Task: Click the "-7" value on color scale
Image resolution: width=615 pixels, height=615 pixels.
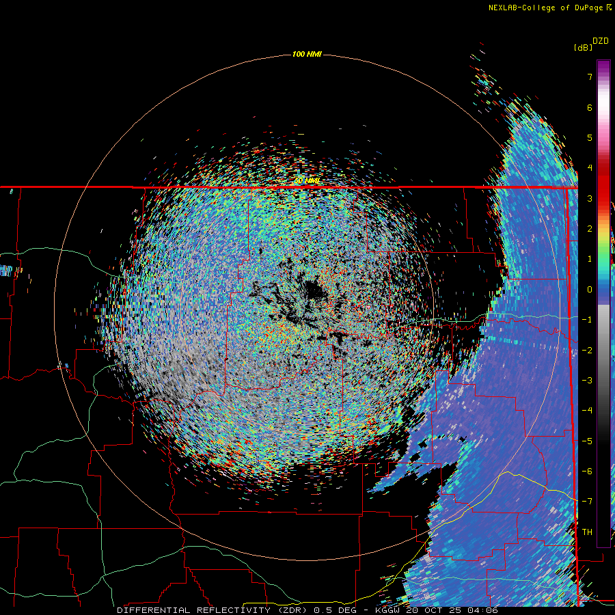Action: [x=587, y=502]
